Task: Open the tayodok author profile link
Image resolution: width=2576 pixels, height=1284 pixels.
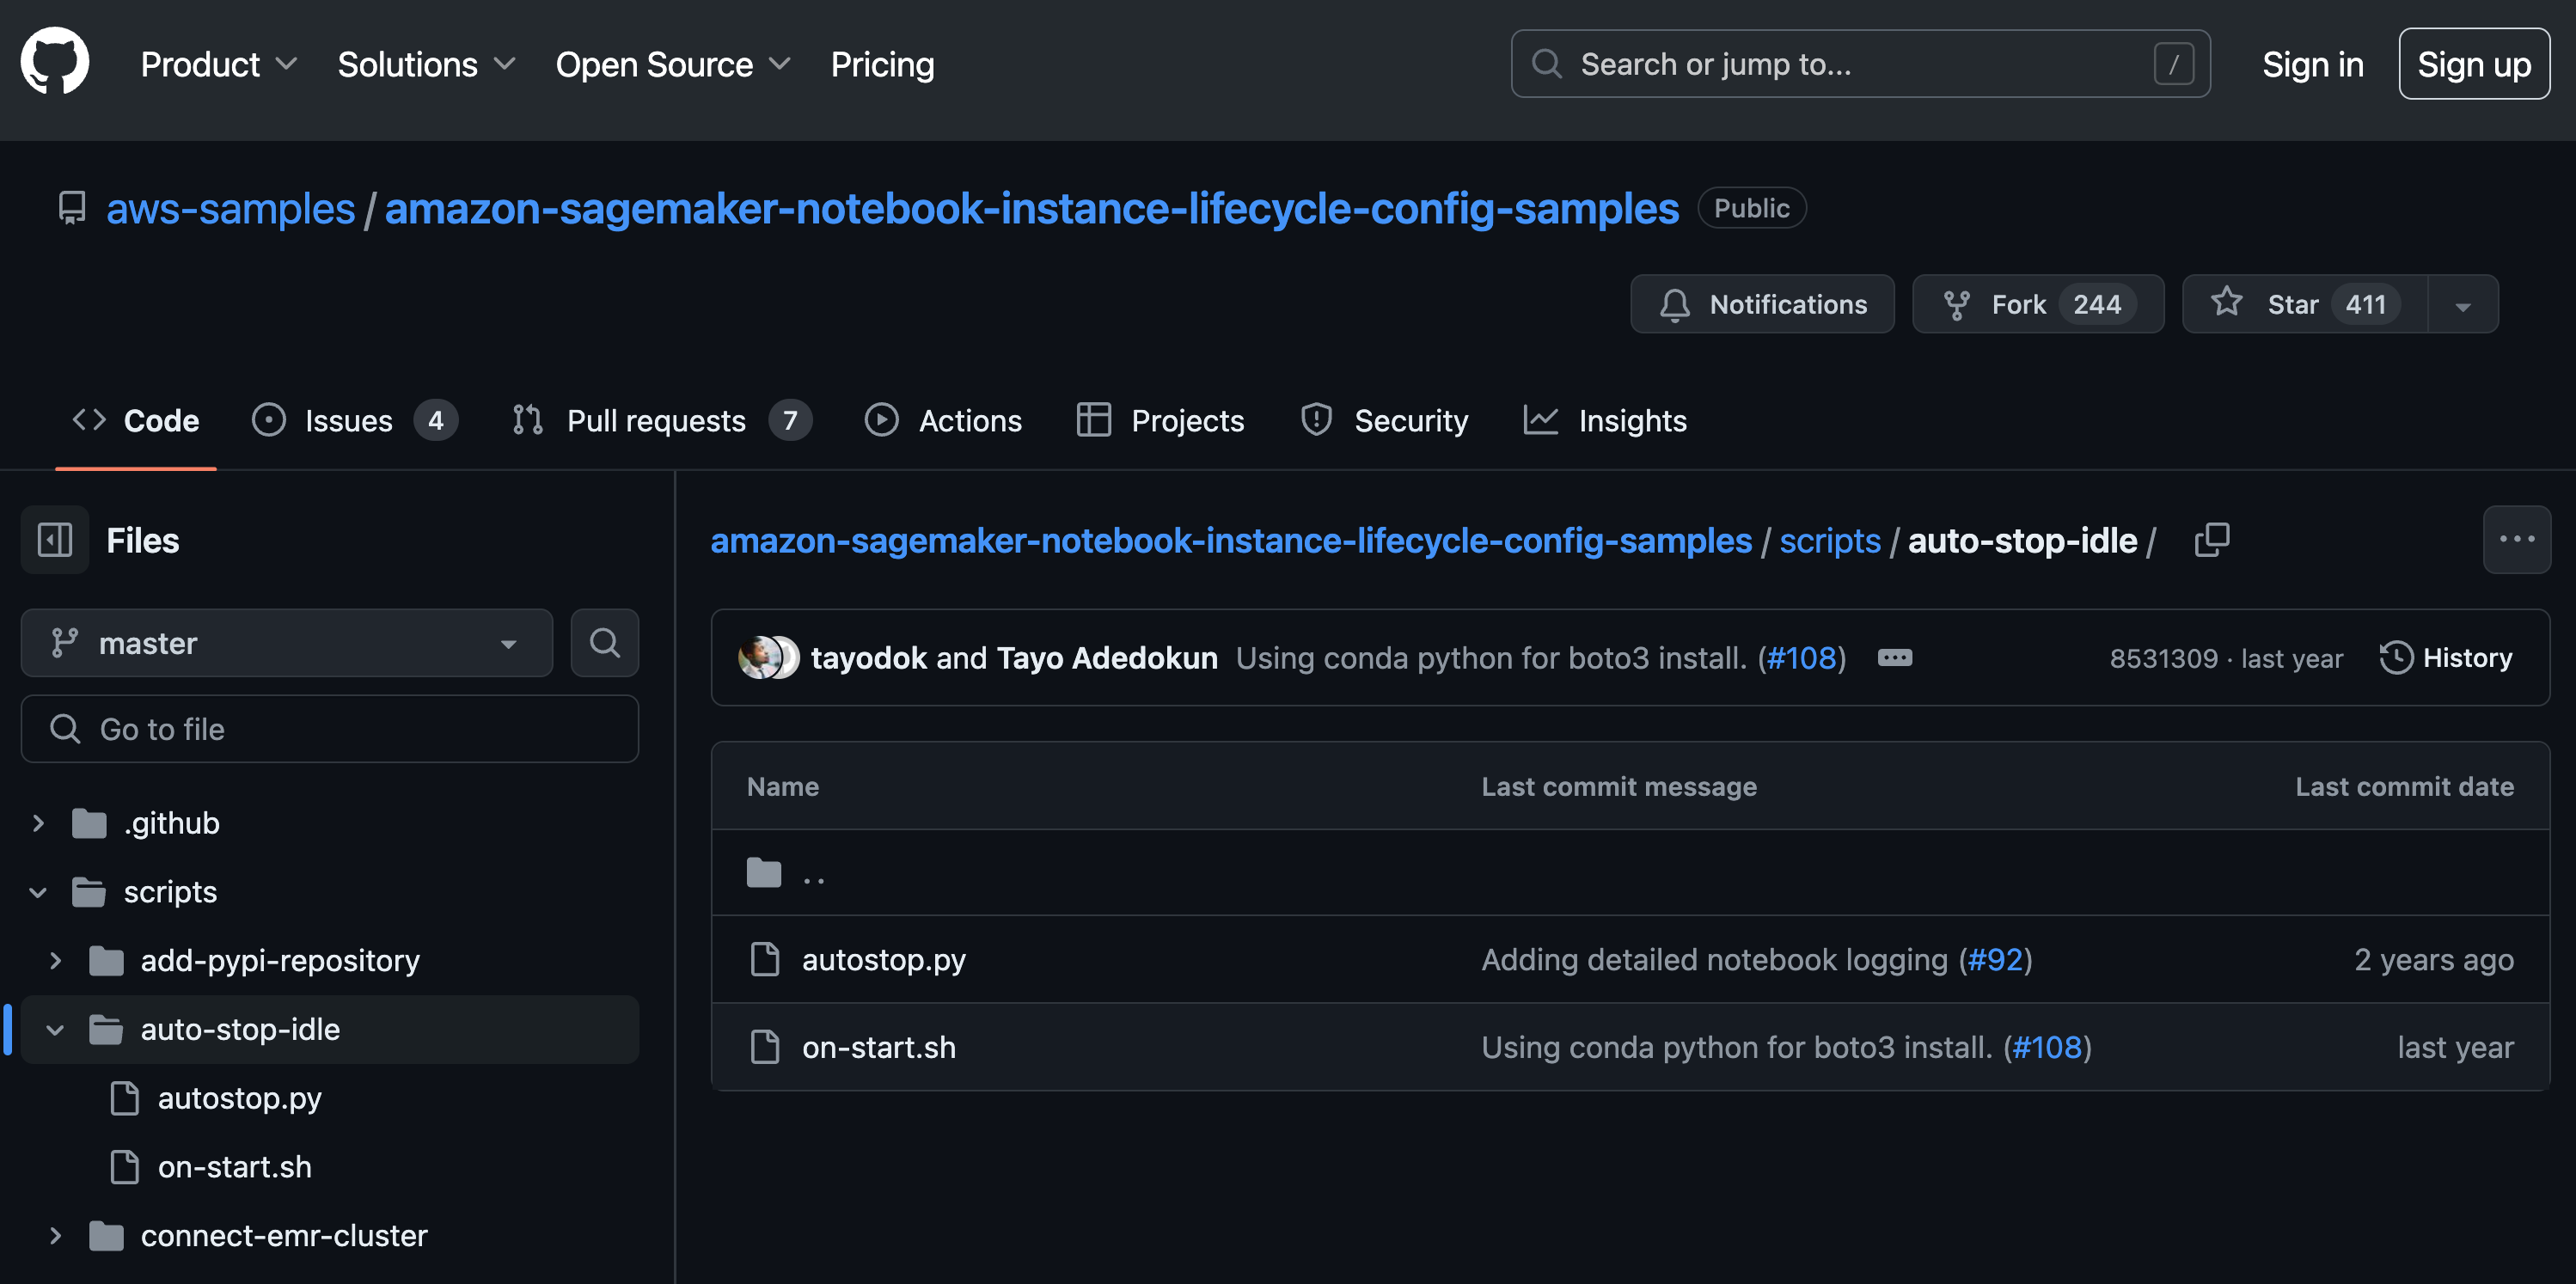Action: (868, 658)
